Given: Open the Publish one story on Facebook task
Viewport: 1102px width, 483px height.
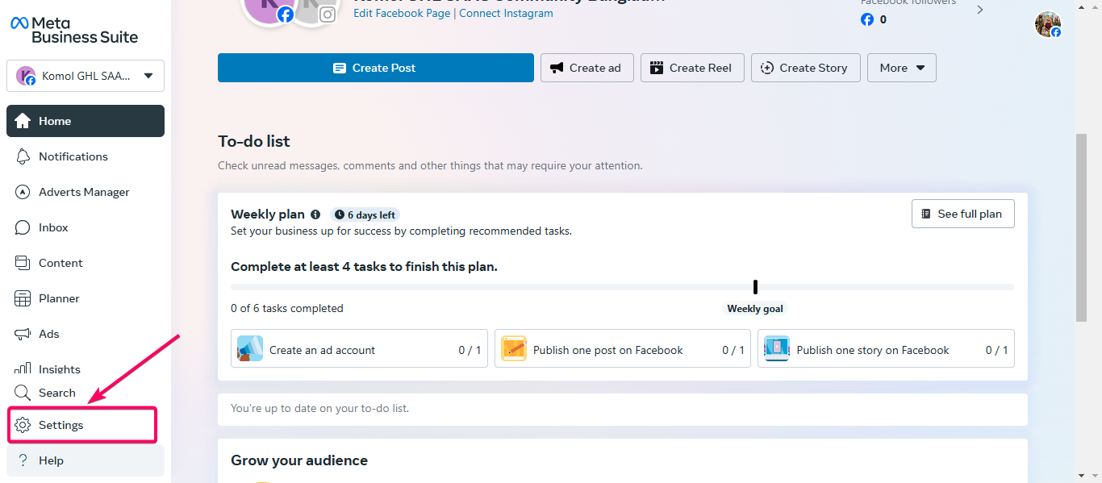Looking at the screenshot, I should pyautogui.click(x=886, y=348).
